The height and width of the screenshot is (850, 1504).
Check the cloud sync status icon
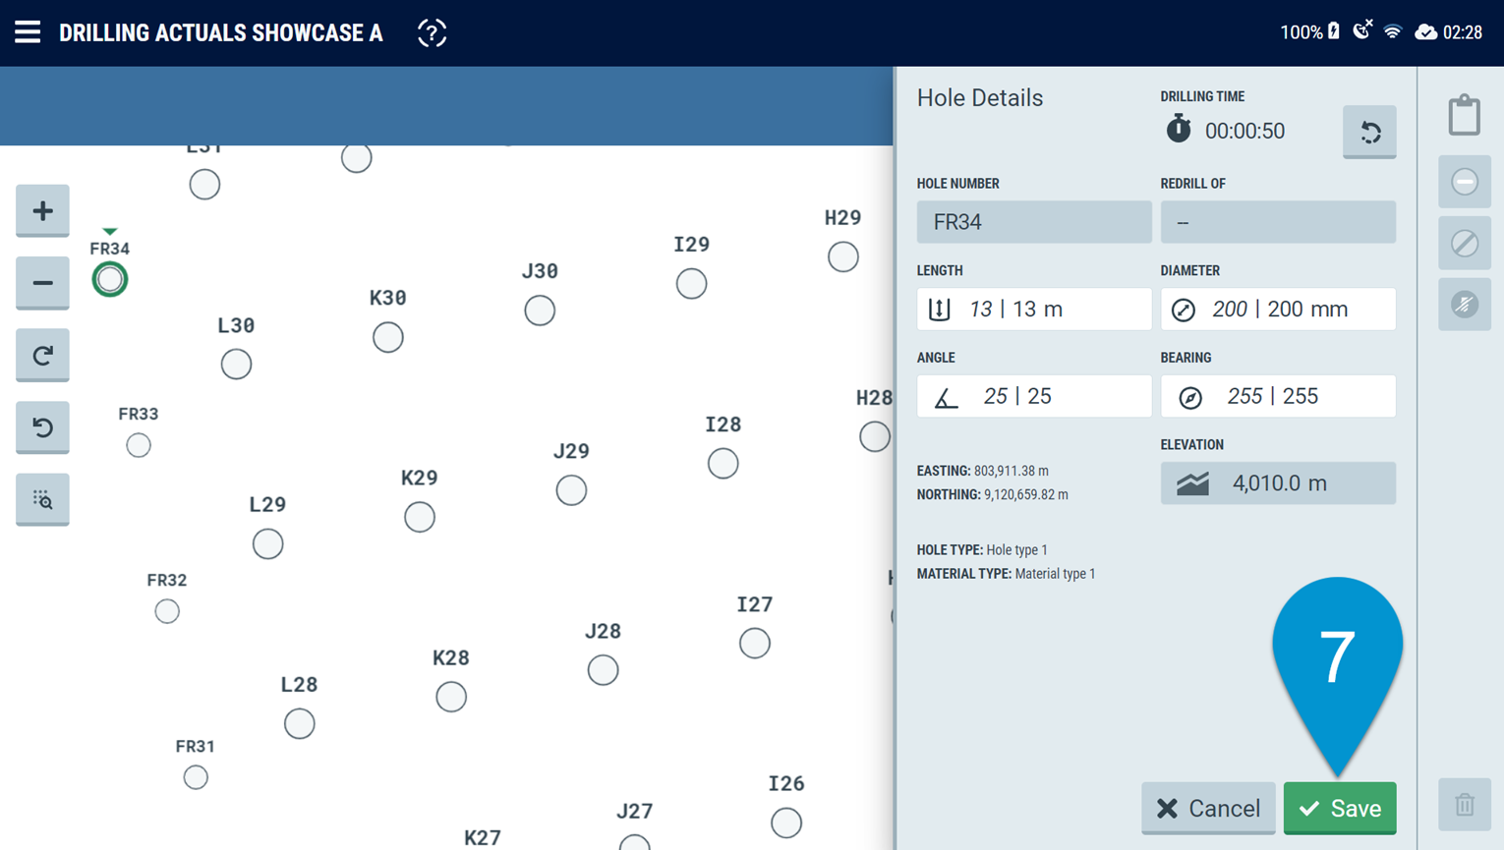click(x=1427, y=30)
